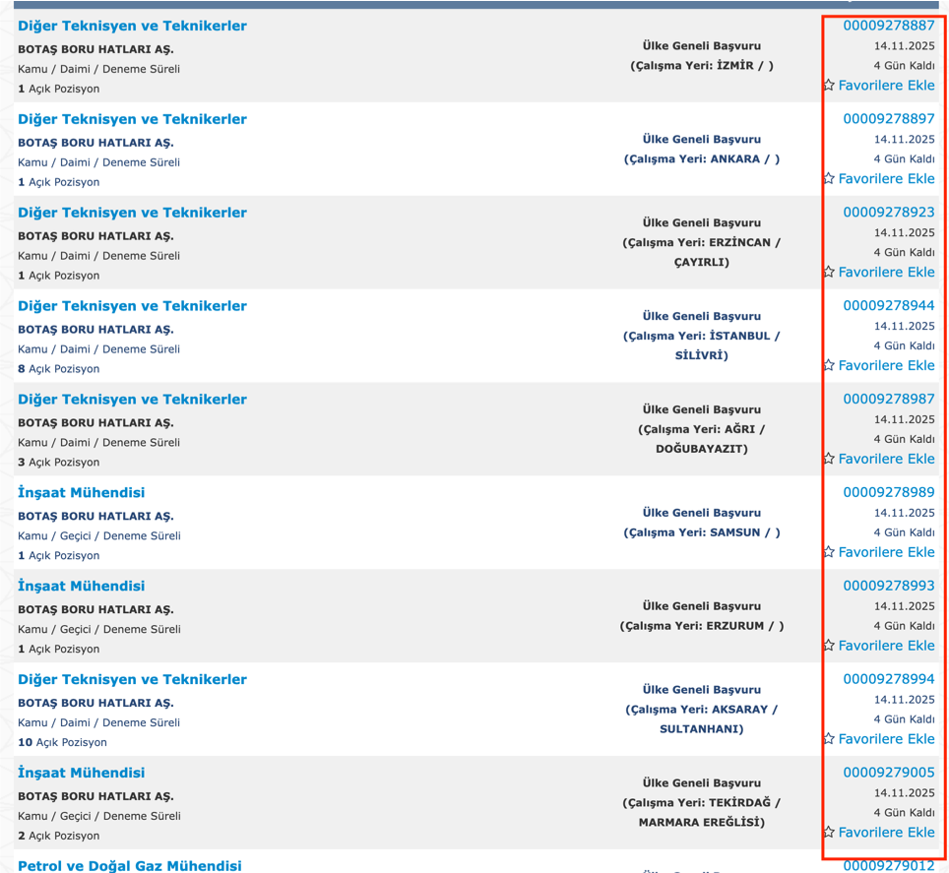Open the Erzincan Çayırlı technician job title
The width and height of the screenshot is (949, 873).
pyautogui.click(x=132, y=213)
